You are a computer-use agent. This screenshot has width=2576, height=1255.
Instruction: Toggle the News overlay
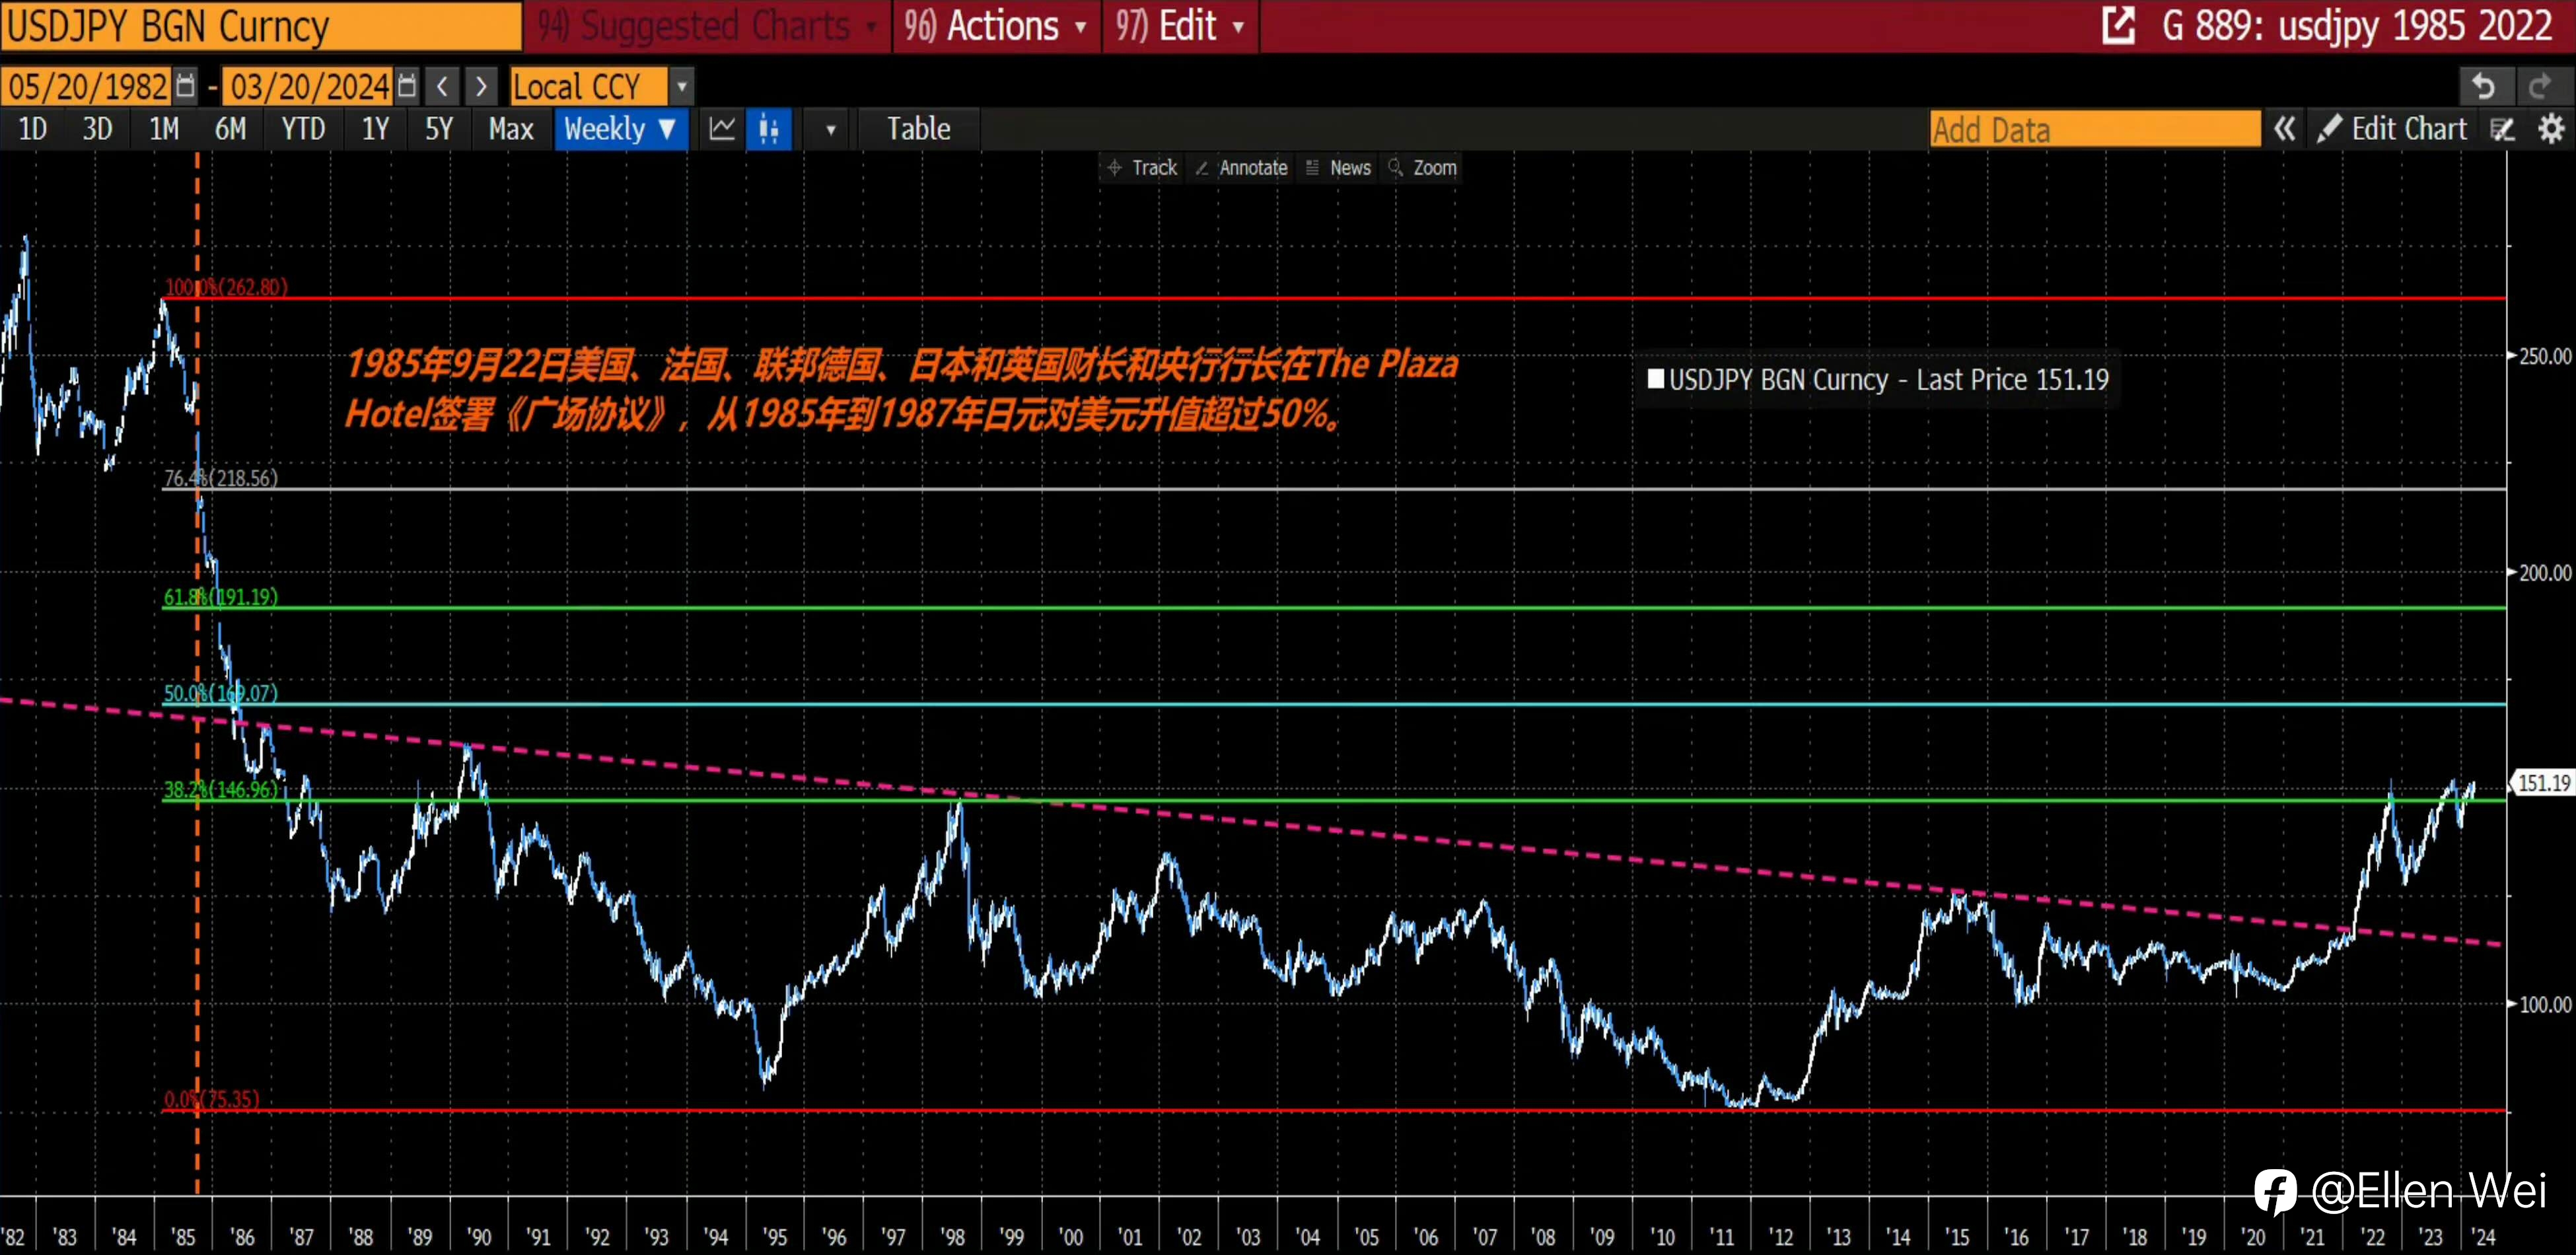click(x=1338, y=168)
